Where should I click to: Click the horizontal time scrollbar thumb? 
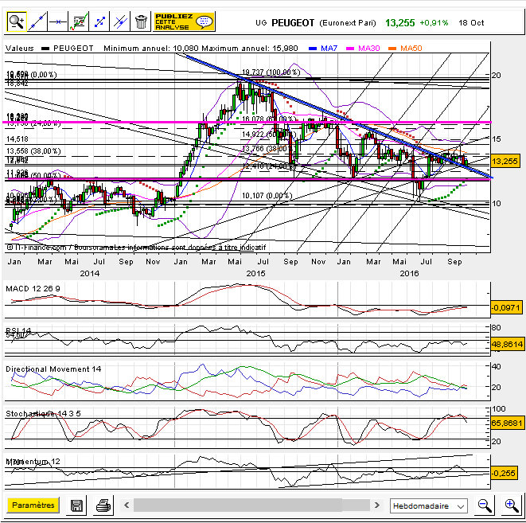click(x=238, y=505)
